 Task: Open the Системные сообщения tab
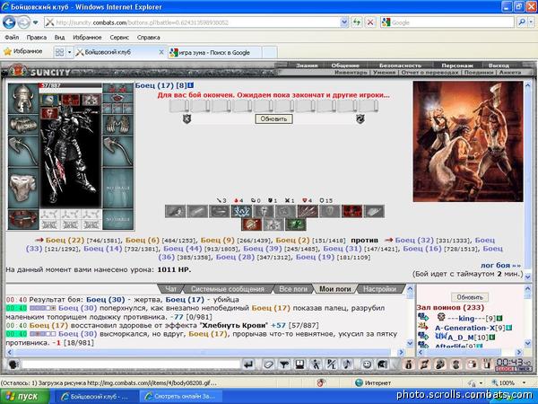228,289
